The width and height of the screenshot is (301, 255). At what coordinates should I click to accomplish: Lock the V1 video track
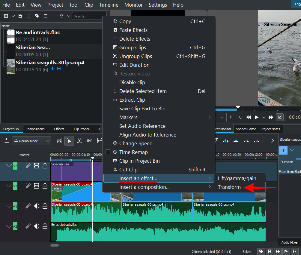[x=45, y=186]
